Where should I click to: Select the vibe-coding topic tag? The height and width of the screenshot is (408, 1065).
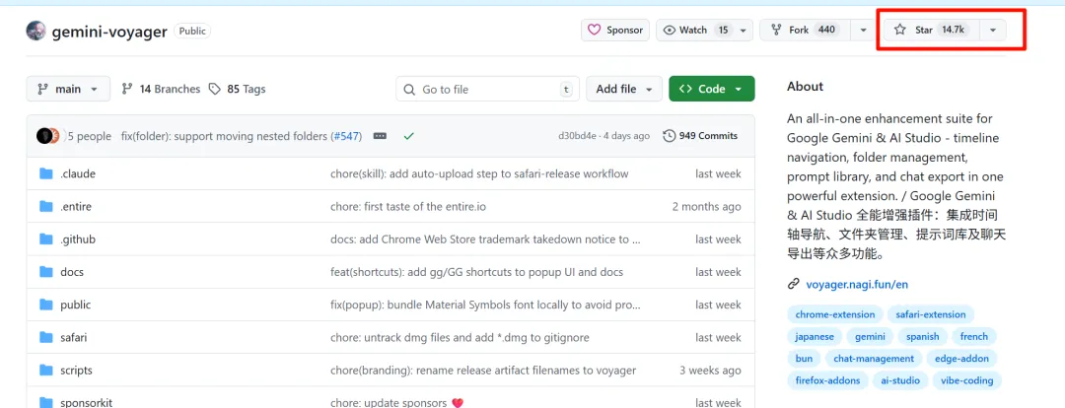coord(966,380)
